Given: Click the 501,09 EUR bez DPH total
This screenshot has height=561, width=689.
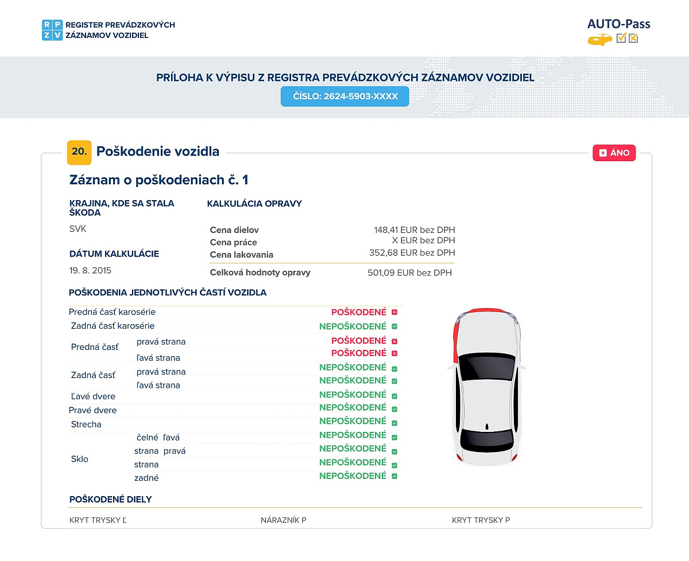Looking at the screenshot, I should point(410,273).
